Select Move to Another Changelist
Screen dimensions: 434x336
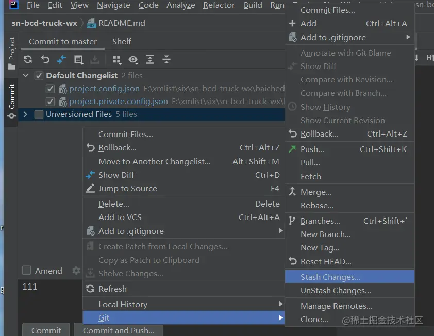(x=184, y=161)
